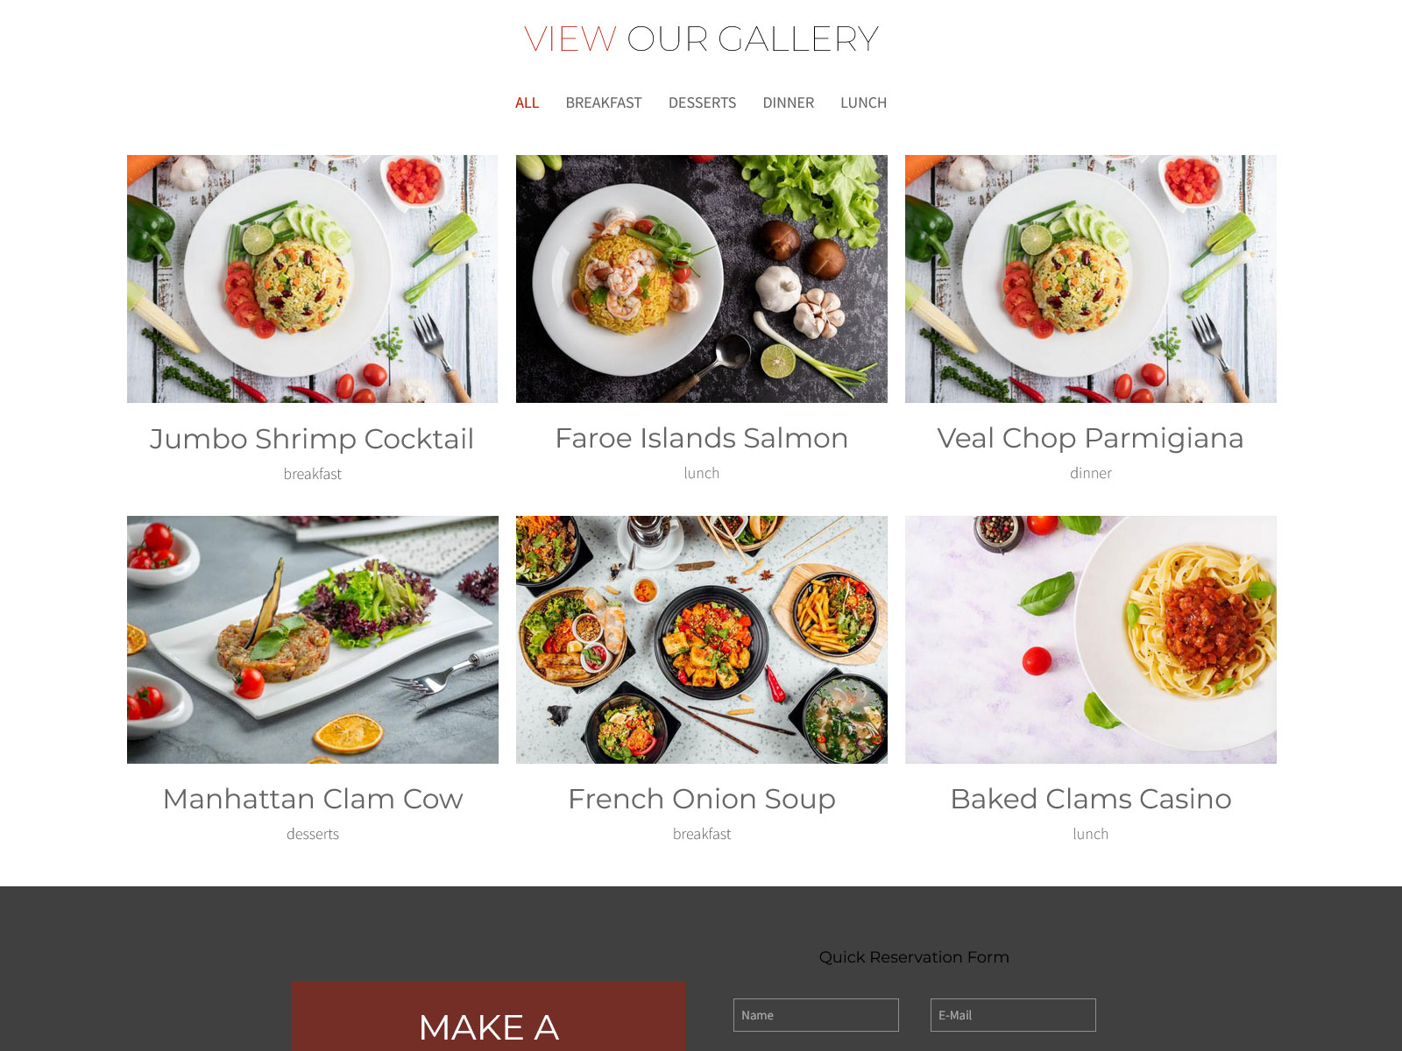This screenshot has height=1051, width=1402.
Task: Show only DINNER gallery items
Action: pos(788,102)
